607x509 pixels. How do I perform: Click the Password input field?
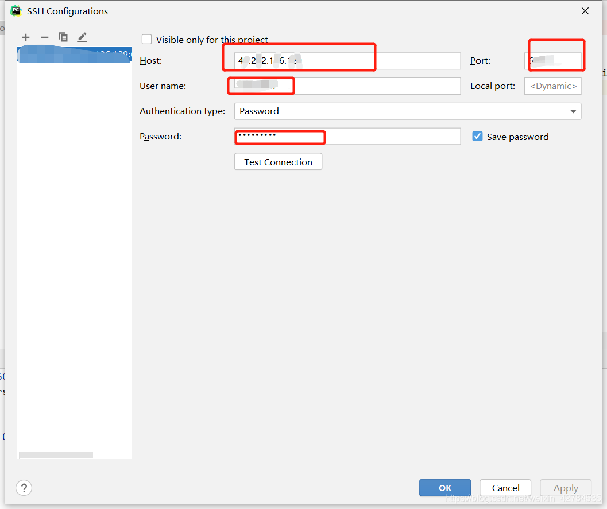click(x=347, y=136)
